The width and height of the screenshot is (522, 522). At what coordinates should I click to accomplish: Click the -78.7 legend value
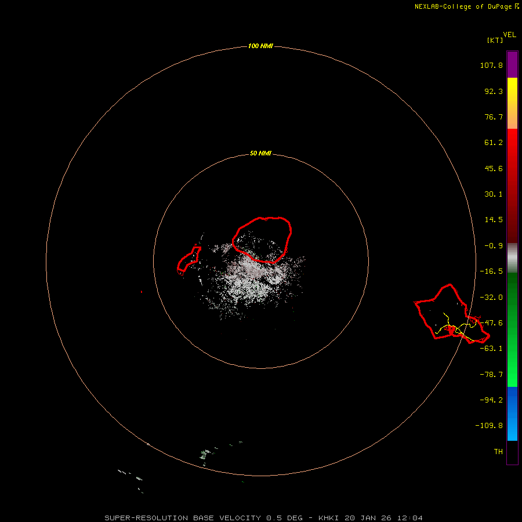tap(491, 375)
